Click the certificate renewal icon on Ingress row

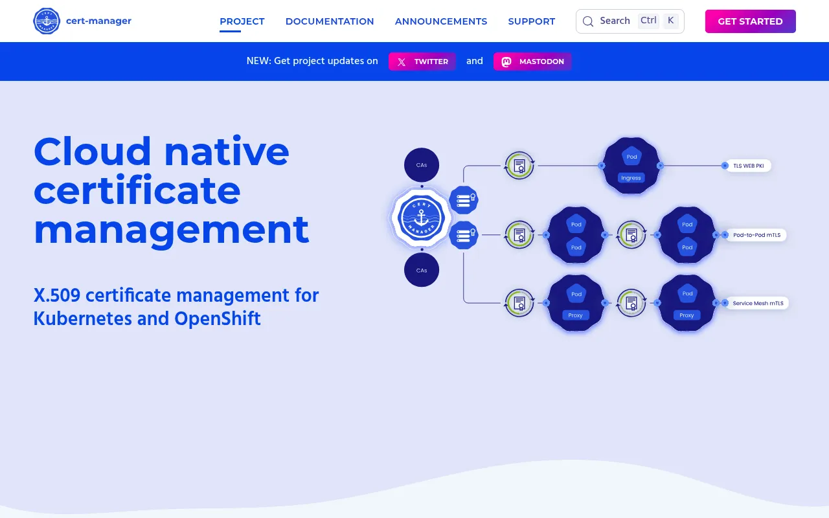519,166
